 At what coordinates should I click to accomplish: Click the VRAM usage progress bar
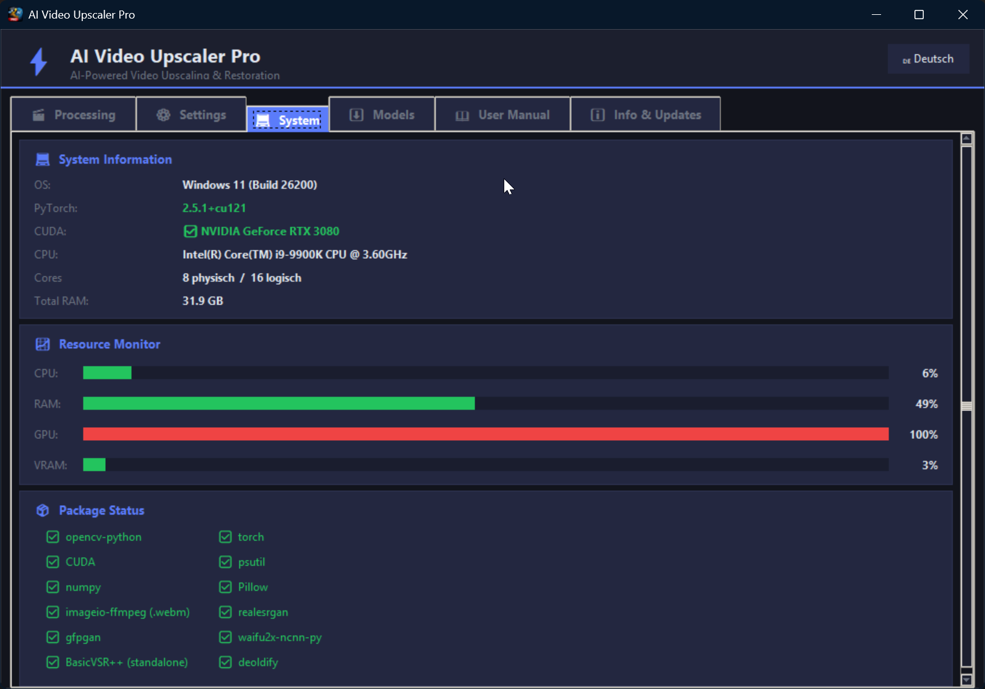[x=486, y=465]
